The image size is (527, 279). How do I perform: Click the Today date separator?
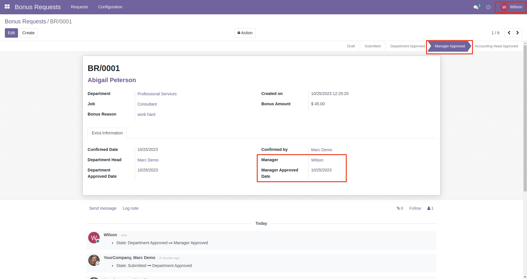261,223
